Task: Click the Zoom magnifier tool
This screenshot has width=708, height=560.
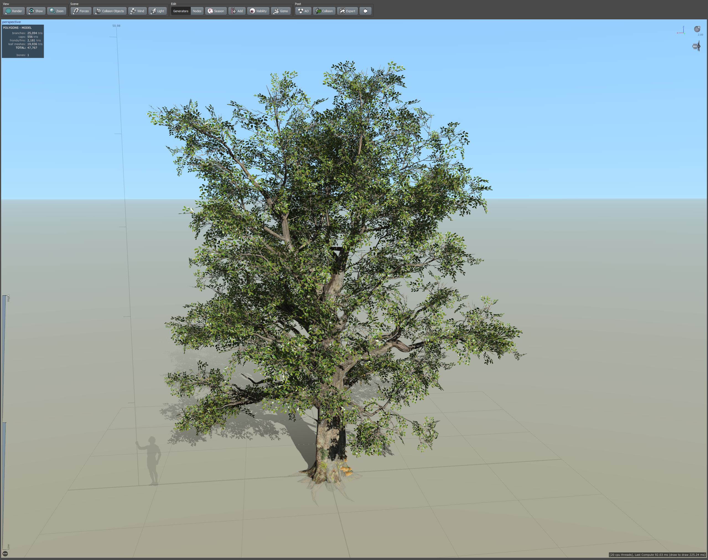Action: click(x=57, y=11)
